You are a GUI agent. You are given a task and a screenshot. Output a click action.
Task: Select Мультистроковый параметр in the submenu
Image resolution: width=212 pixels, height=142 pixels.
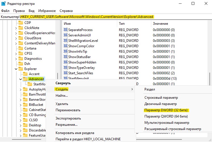click(x=174, y=123)
